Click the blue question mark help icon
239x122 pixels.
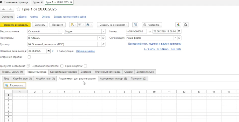pyautogui.click(x=52, y=51)
